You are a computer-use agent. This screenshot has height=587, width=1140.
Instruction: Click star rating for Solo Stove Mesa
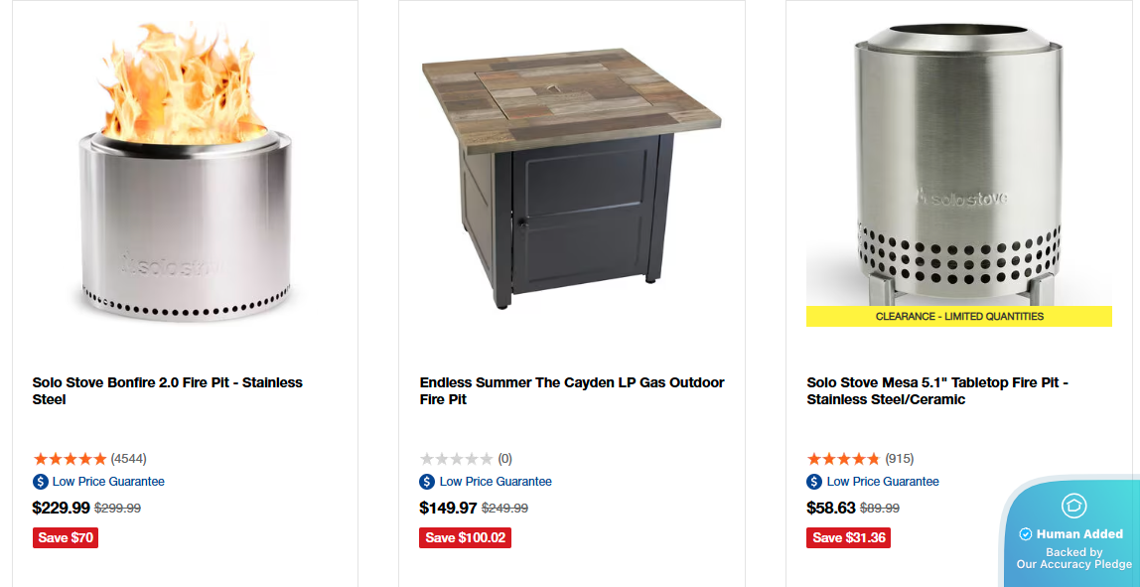(x=843, y=459)
